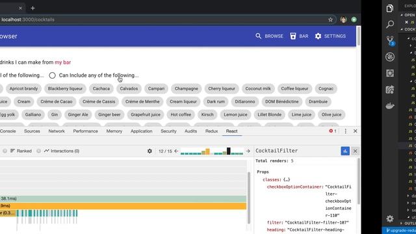The image size is (416, 234).
Task: Go to previous profiler commit
Action: pos(176,151)
